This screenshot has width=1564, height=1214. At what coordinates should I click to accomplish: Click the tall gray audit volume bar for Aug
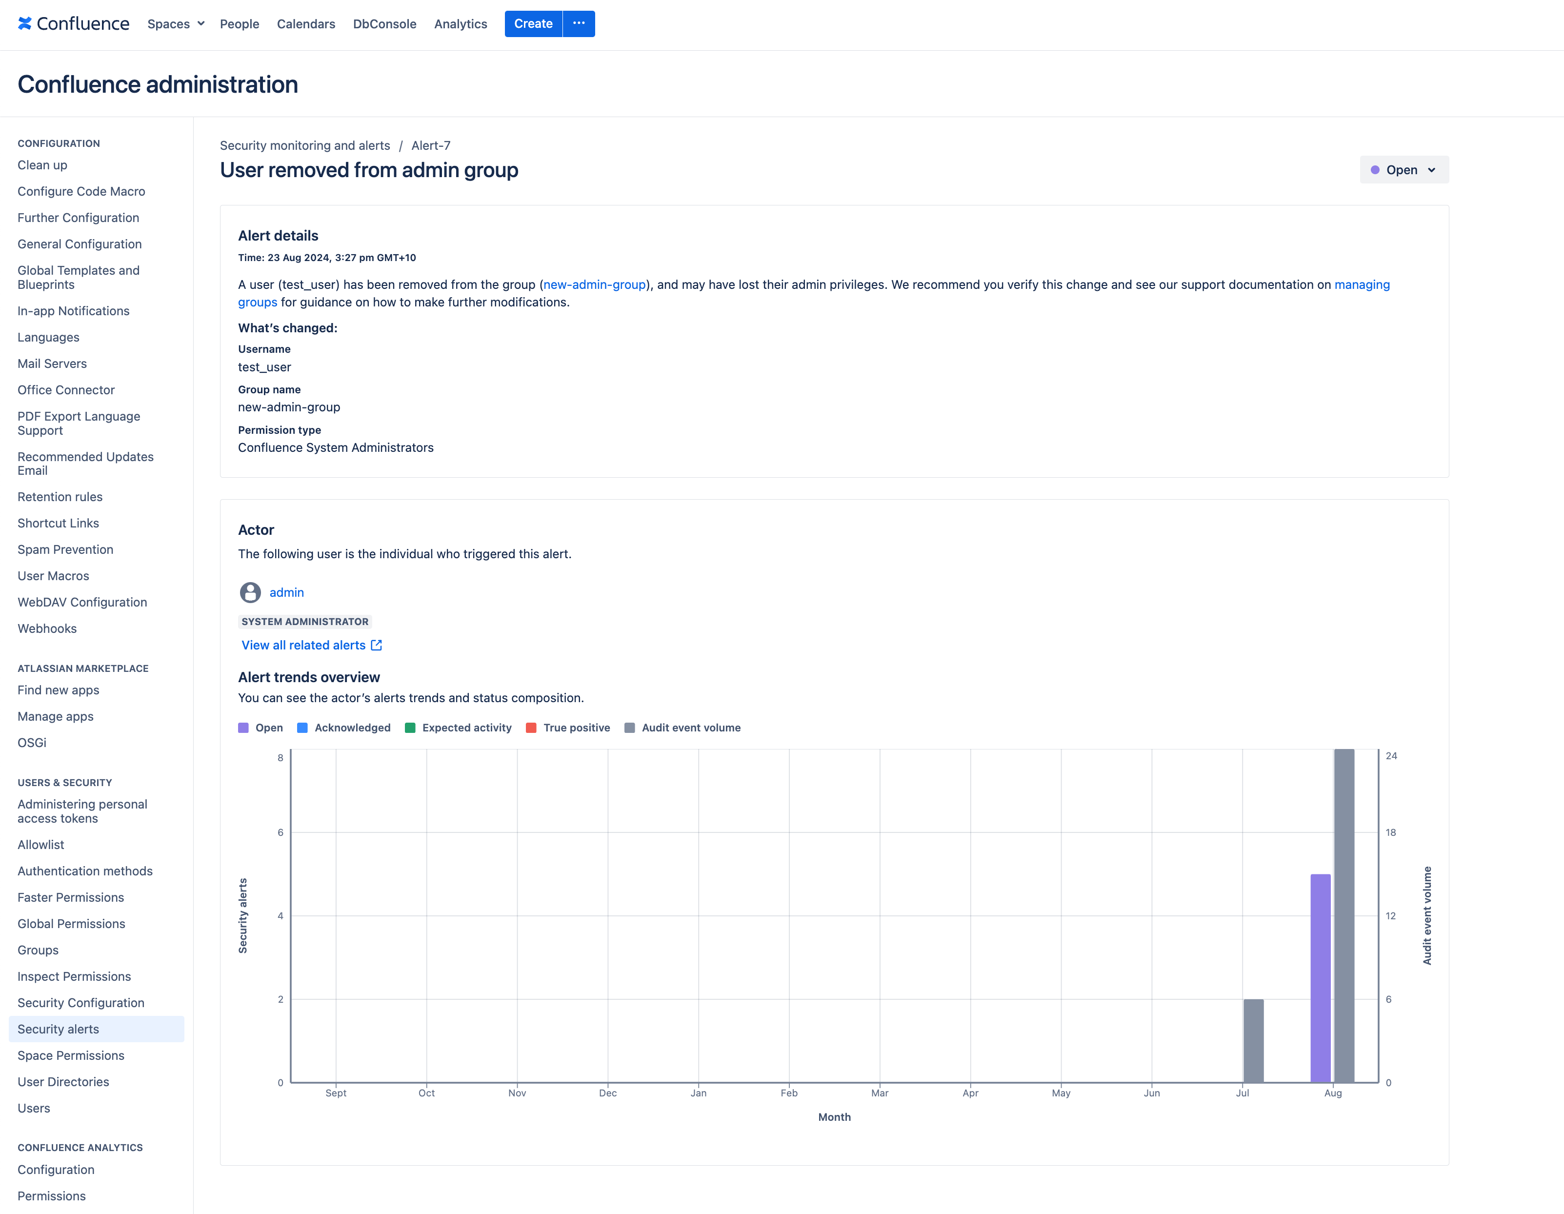(1344, 916)
